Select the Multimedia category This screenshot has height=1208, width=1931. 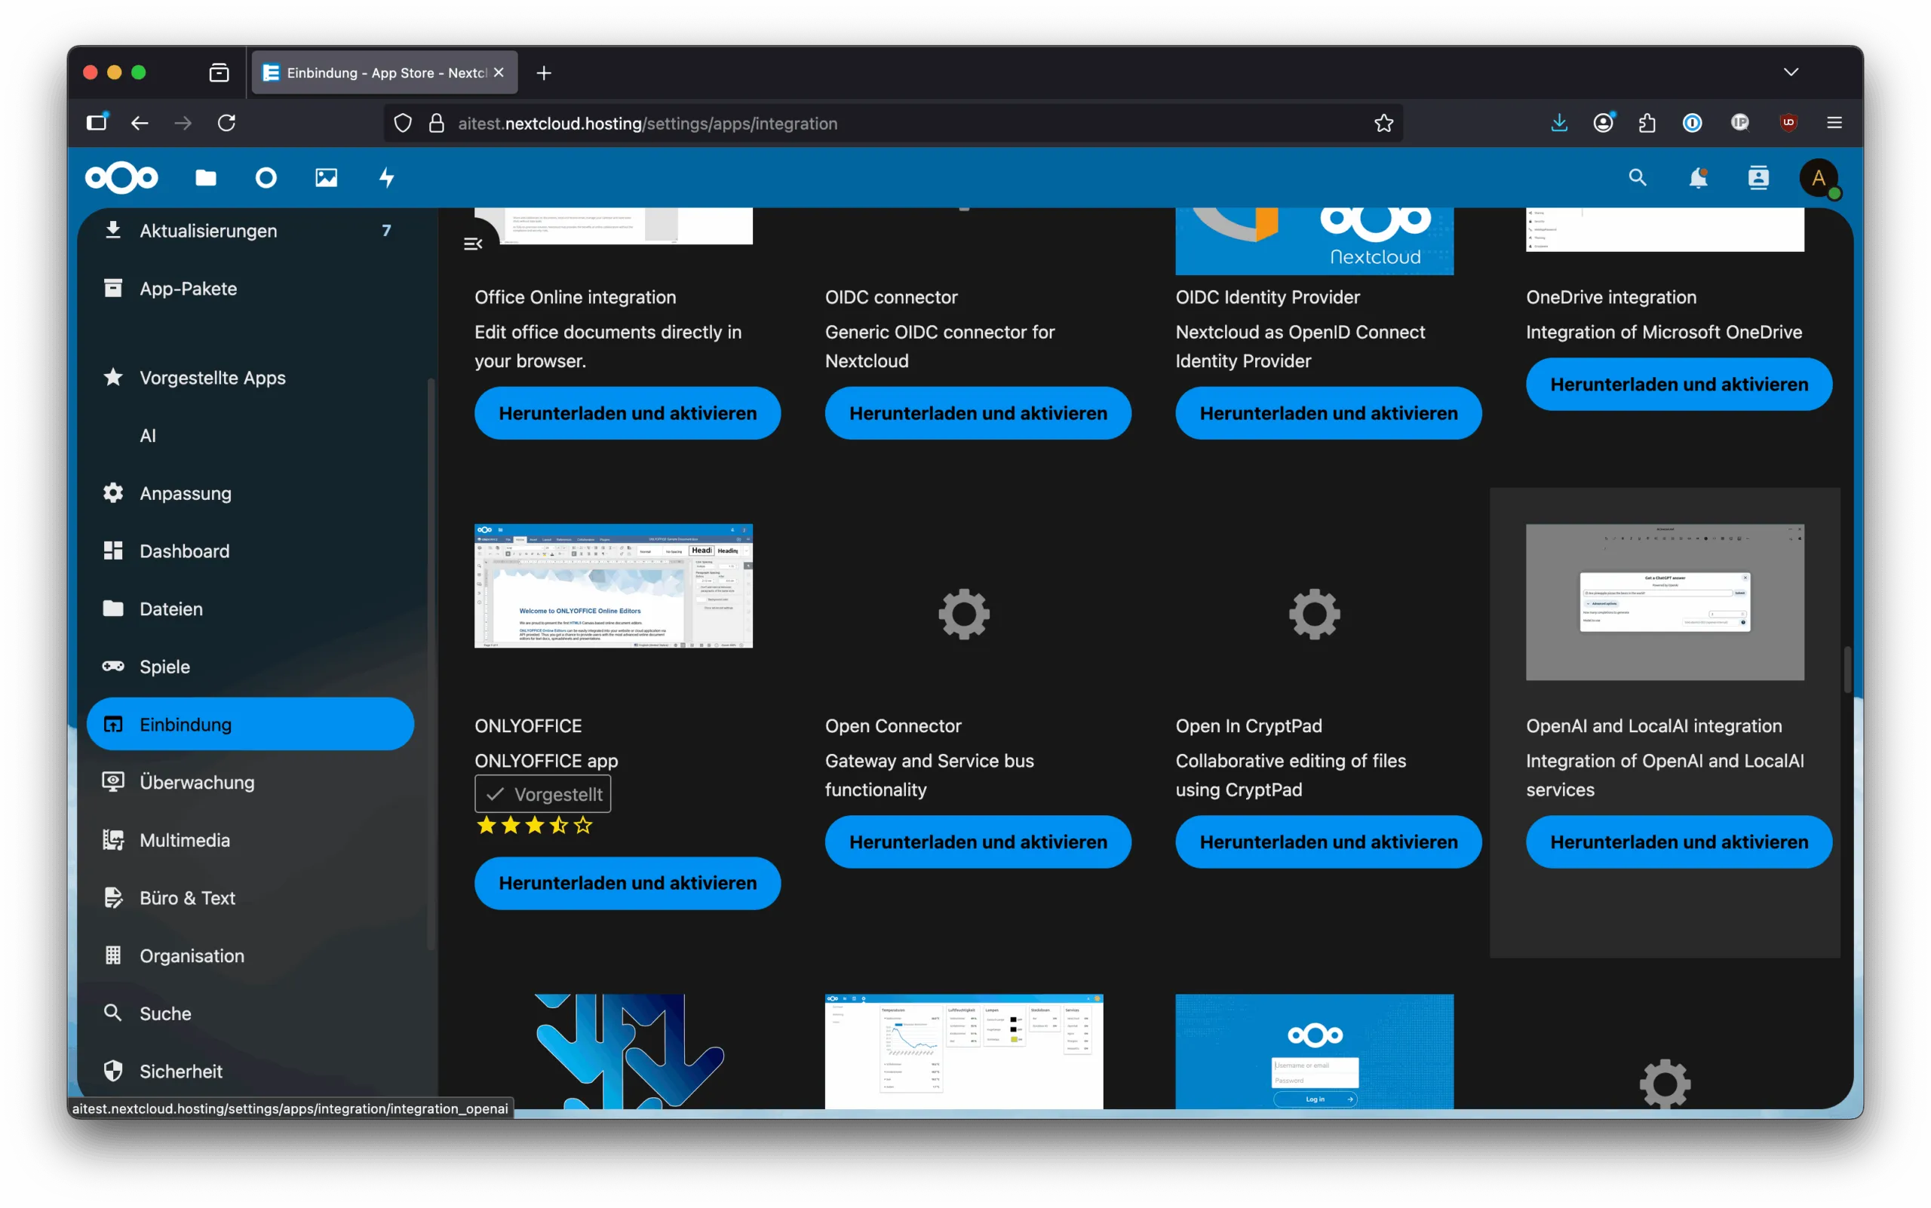pyautogui.click(x=250, y=840)
